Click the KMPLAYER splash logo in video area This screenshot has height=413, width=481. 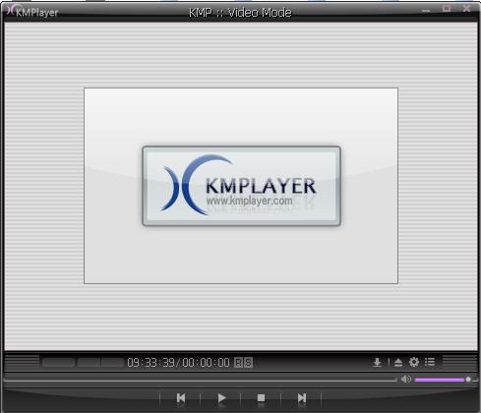point(241,186)
